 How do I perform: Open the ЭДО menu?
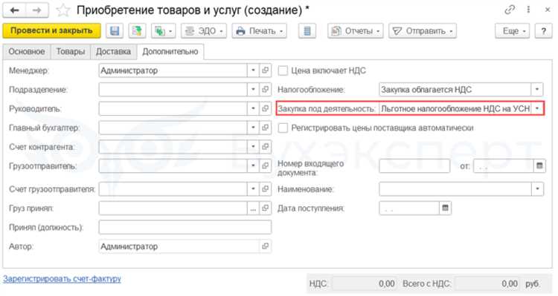204,31
